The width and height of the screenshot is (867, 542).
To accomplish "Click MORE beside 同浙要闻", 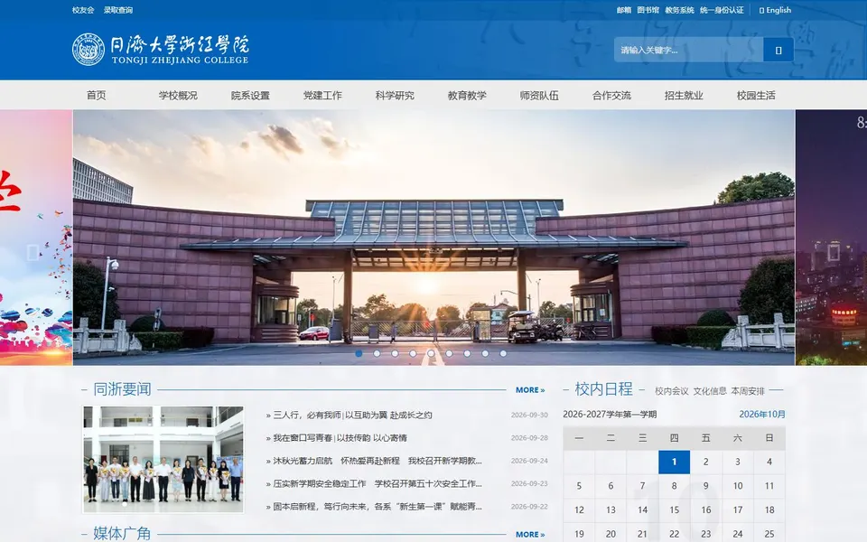I will click(530, 390).
